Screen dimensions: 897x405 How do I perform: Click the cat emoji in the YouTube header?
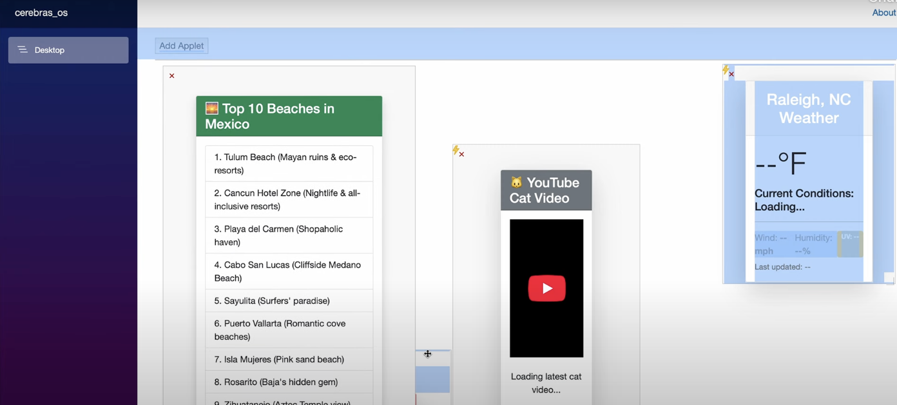click(516, 183)
